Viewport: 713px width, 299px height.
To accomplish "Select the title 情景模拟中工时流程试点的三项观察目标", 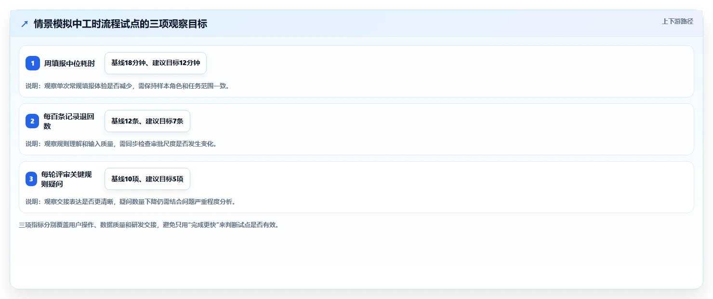I will click(x=120, y=24).
